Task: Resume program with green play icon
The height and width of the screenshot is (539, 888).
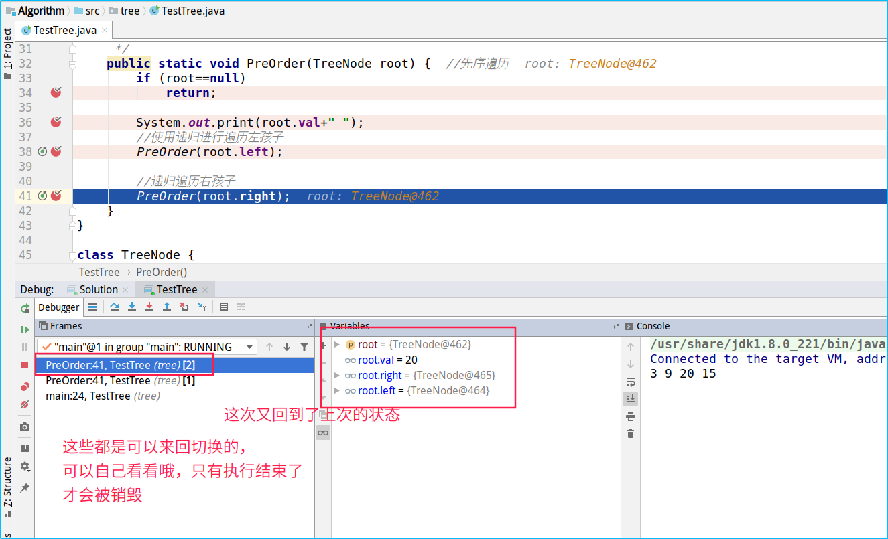Action: point(25,329)
